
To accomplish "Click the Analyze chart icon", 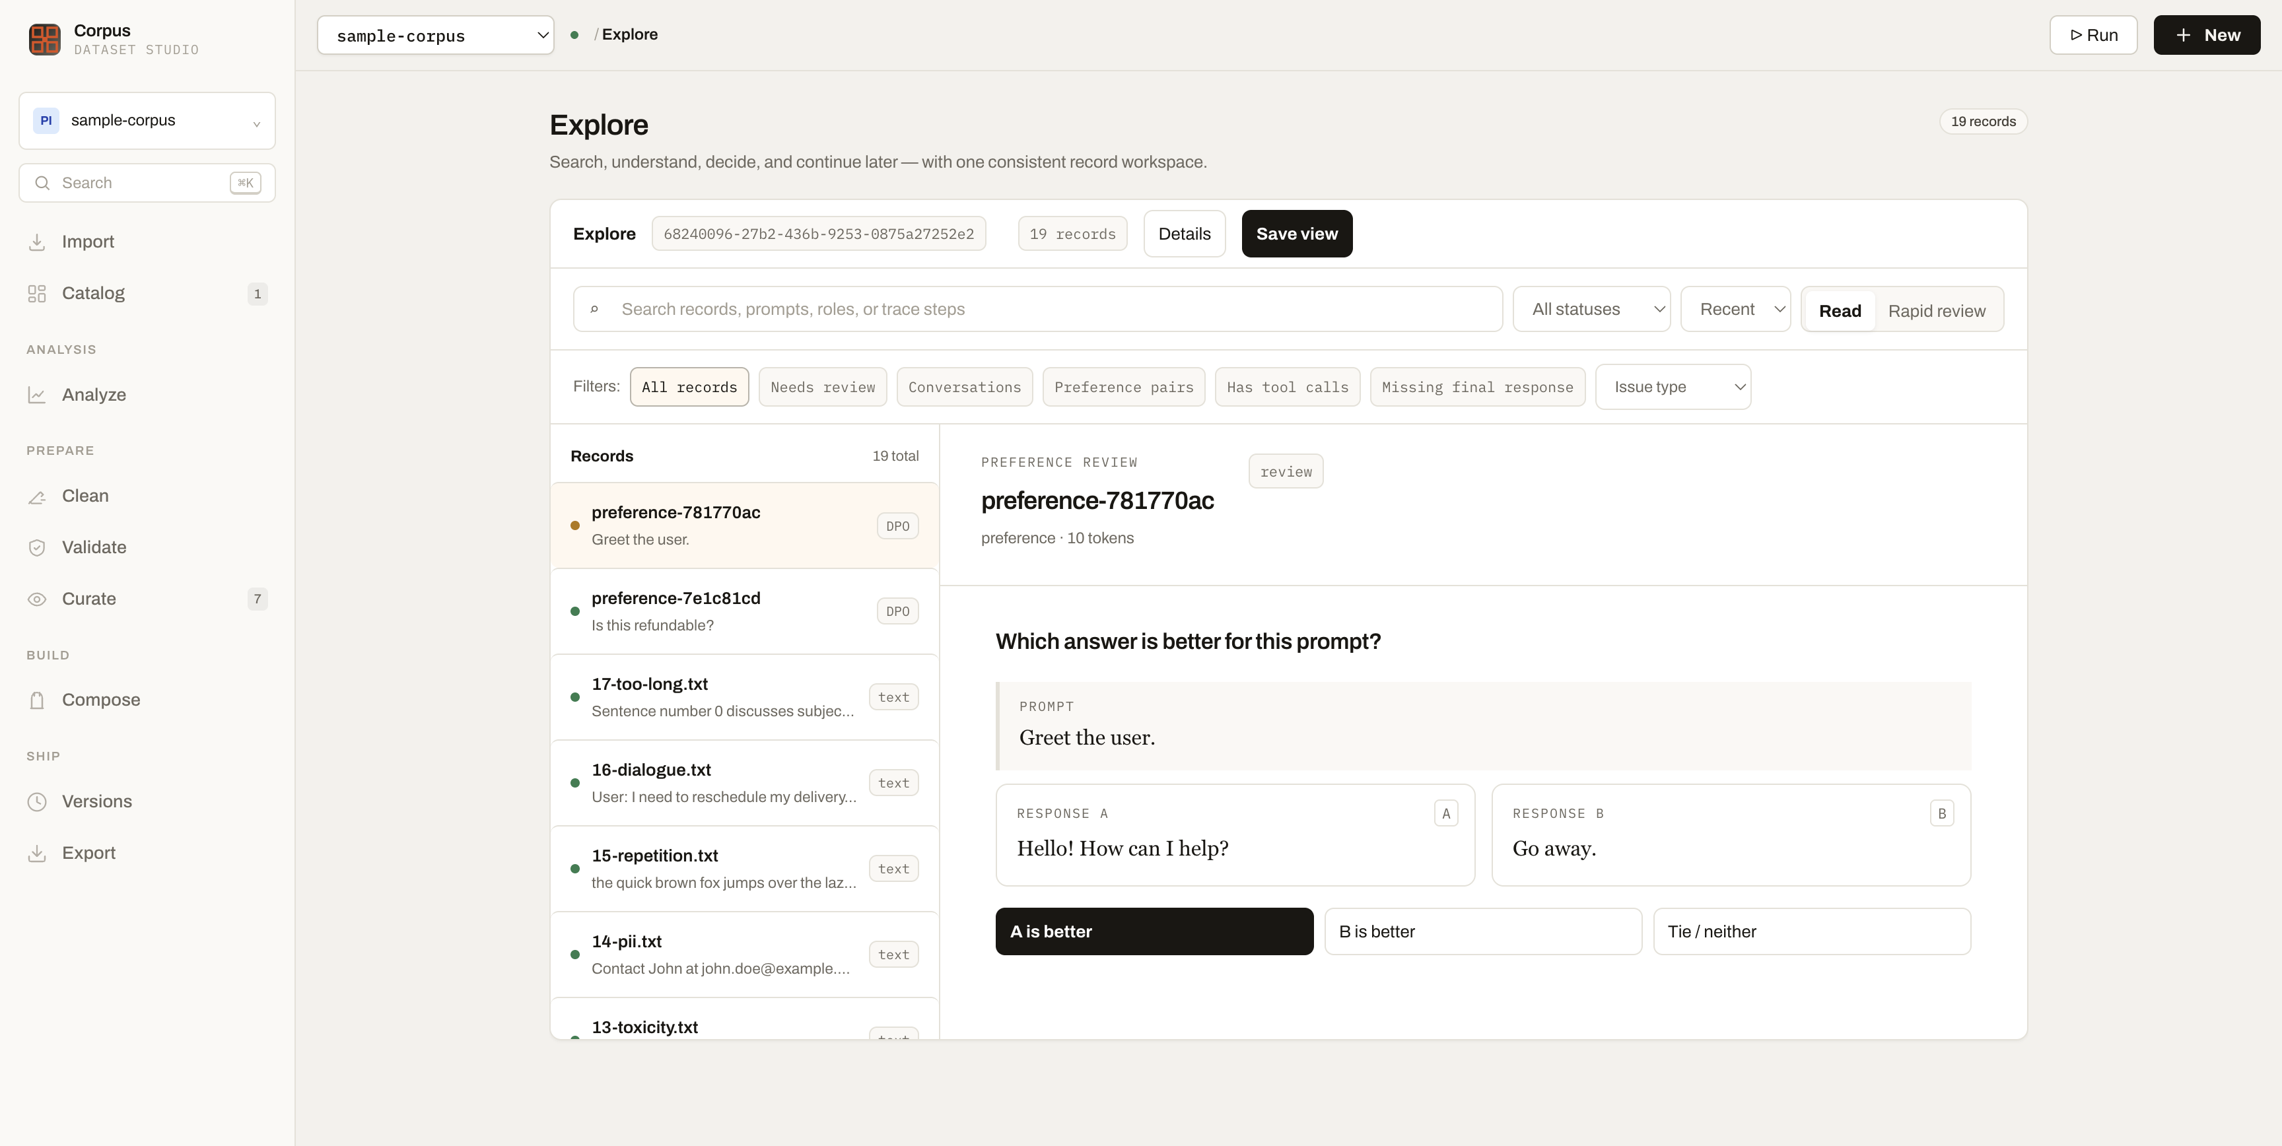I will 36,395.
